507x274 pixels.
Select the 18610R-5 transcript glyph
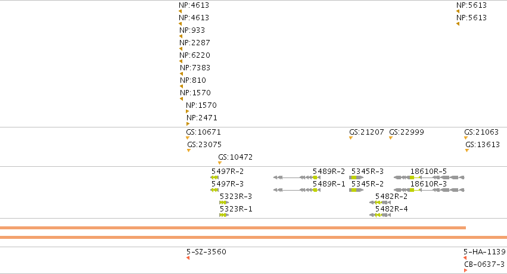coord(429,178)
